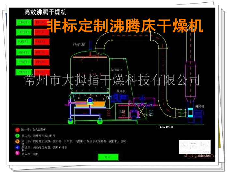Screen dimensions: 228x173
Task: Click the shaking cylinder atop the dryer
Action: click(x=90, y=46)
